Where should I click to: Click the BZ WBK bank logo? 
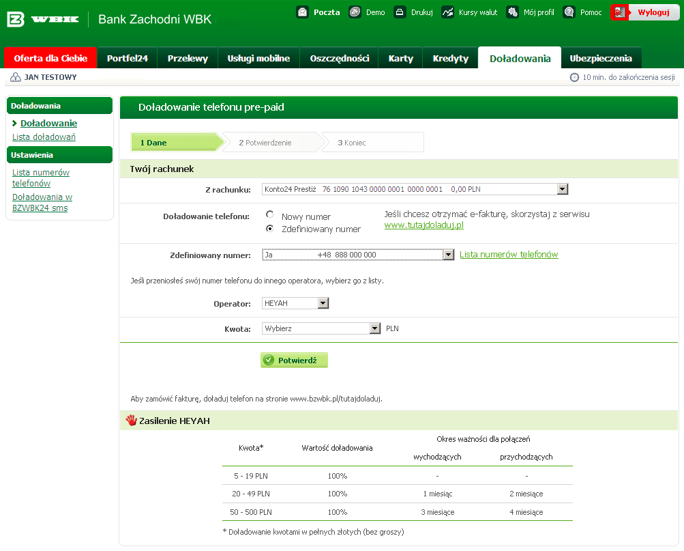click(43, 19)
